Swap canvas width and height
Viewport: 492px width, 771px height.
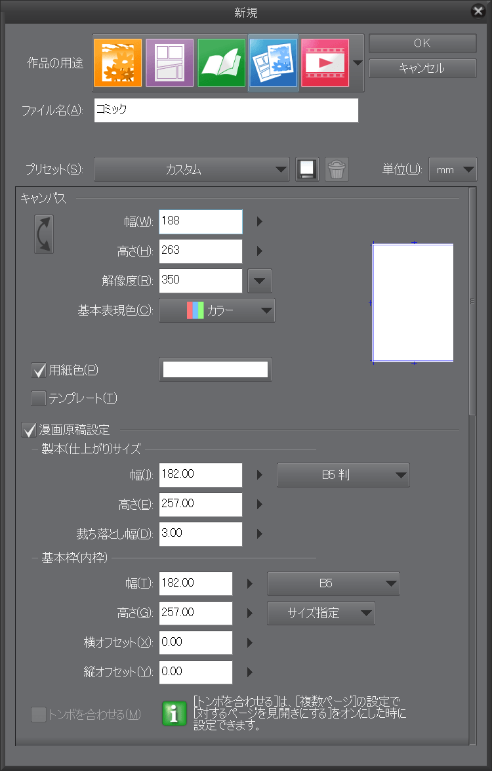[44, 234]
